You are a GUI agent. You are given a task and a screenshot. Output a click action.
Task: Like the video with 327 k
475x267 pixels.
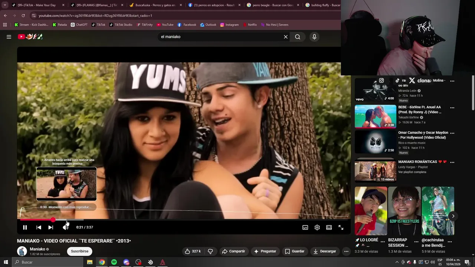click(193, 251)
